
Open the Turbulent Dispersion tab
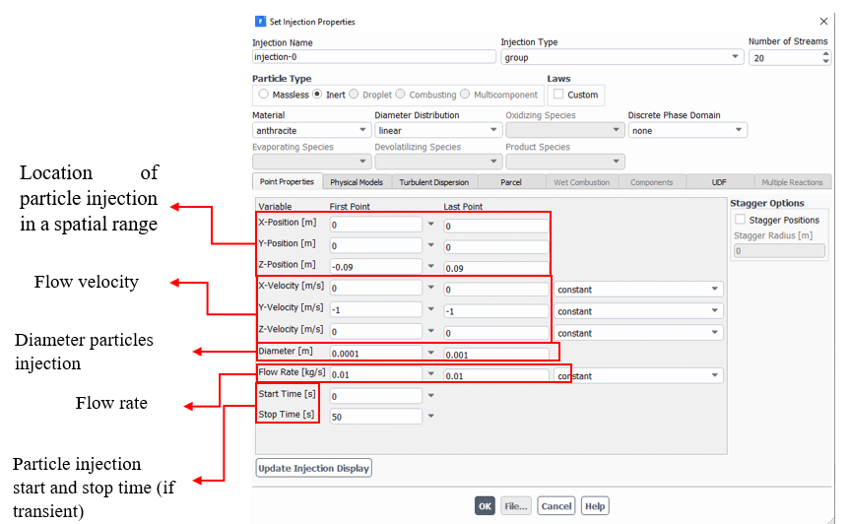pyautogui.click(x=433, y=182)
